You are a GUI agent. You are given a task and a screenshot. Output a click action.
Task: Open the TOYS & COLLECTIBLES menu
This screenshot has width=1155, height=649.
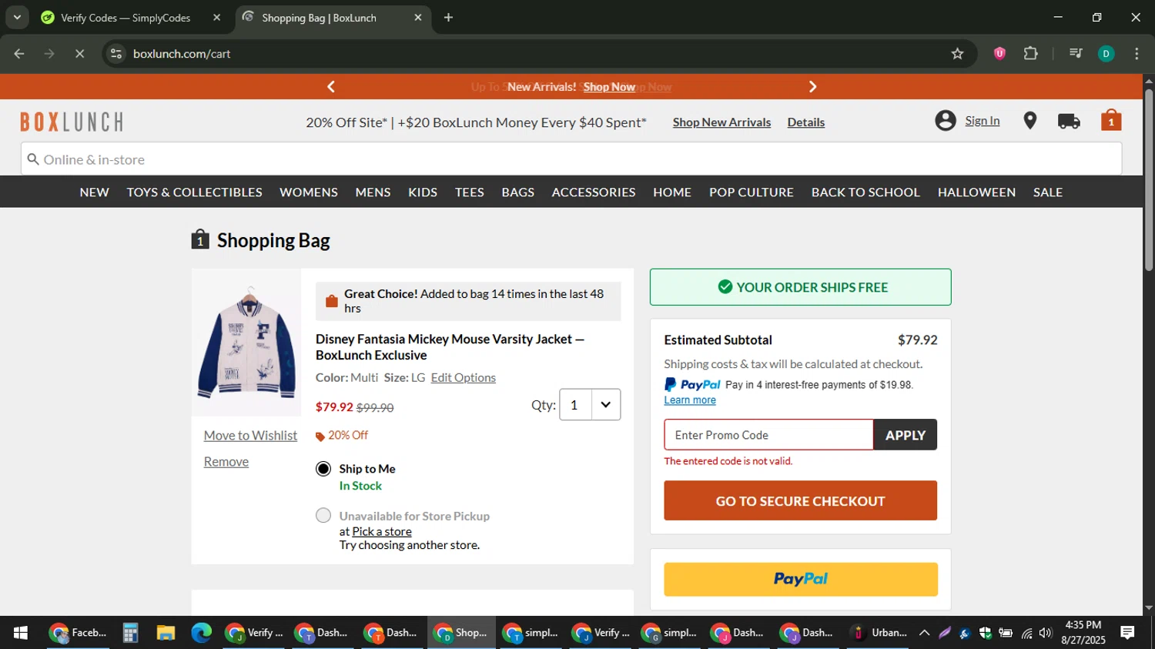[194, 192]
